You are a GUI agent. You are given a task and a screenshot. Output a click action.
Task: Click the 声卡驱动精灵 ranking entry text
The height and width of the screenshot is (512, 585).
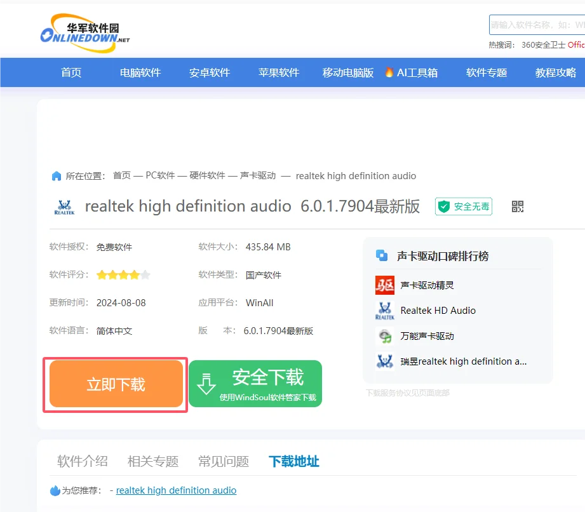pos(427,285)
